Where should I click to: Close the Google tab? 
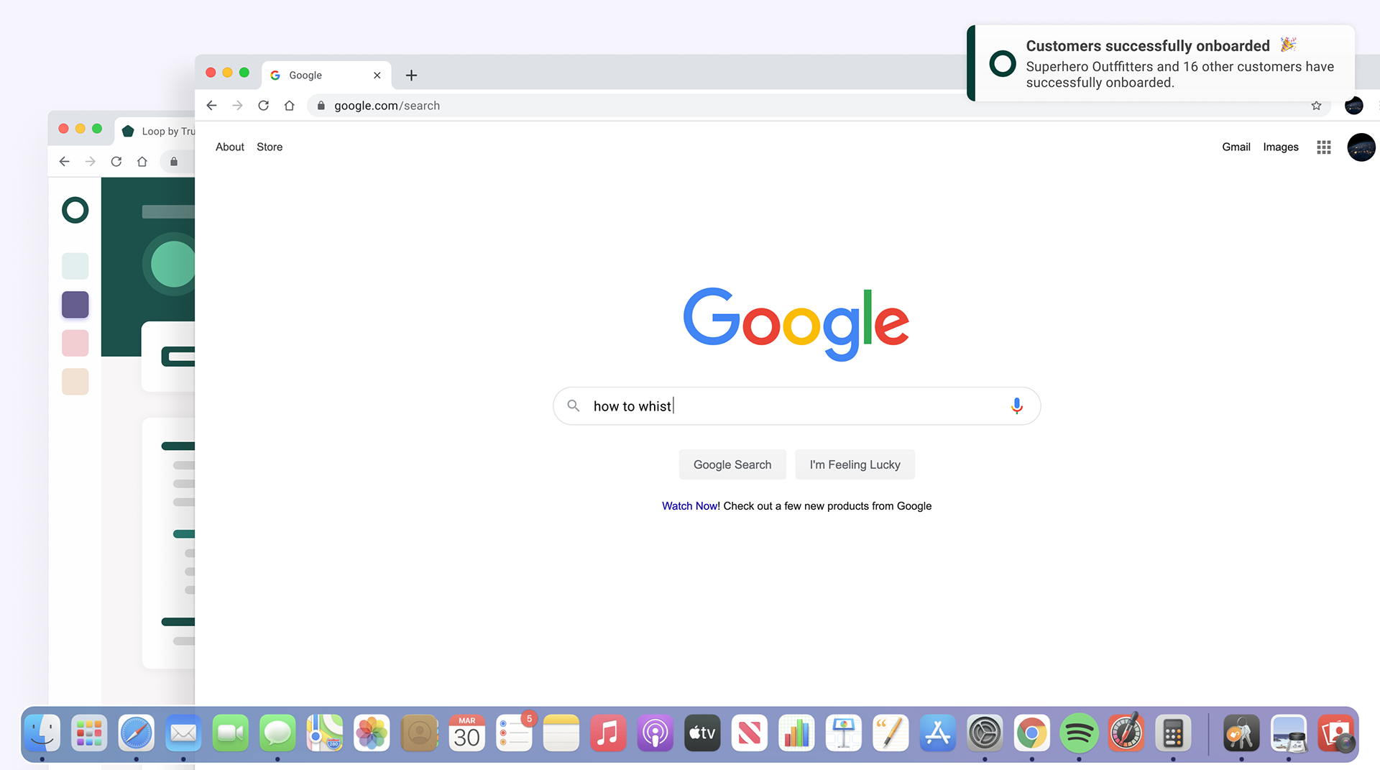377,75
